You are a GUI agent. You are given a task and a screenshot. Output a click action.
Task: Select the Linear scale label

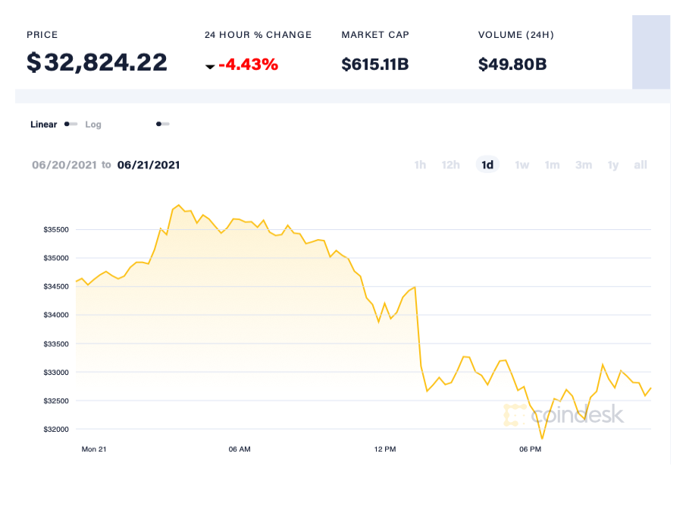[x=43, y=124]
